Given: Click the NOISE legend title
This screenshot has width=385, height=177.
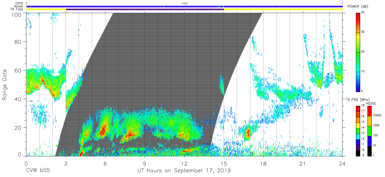Looking at the screenshot, I should point(371,103).
